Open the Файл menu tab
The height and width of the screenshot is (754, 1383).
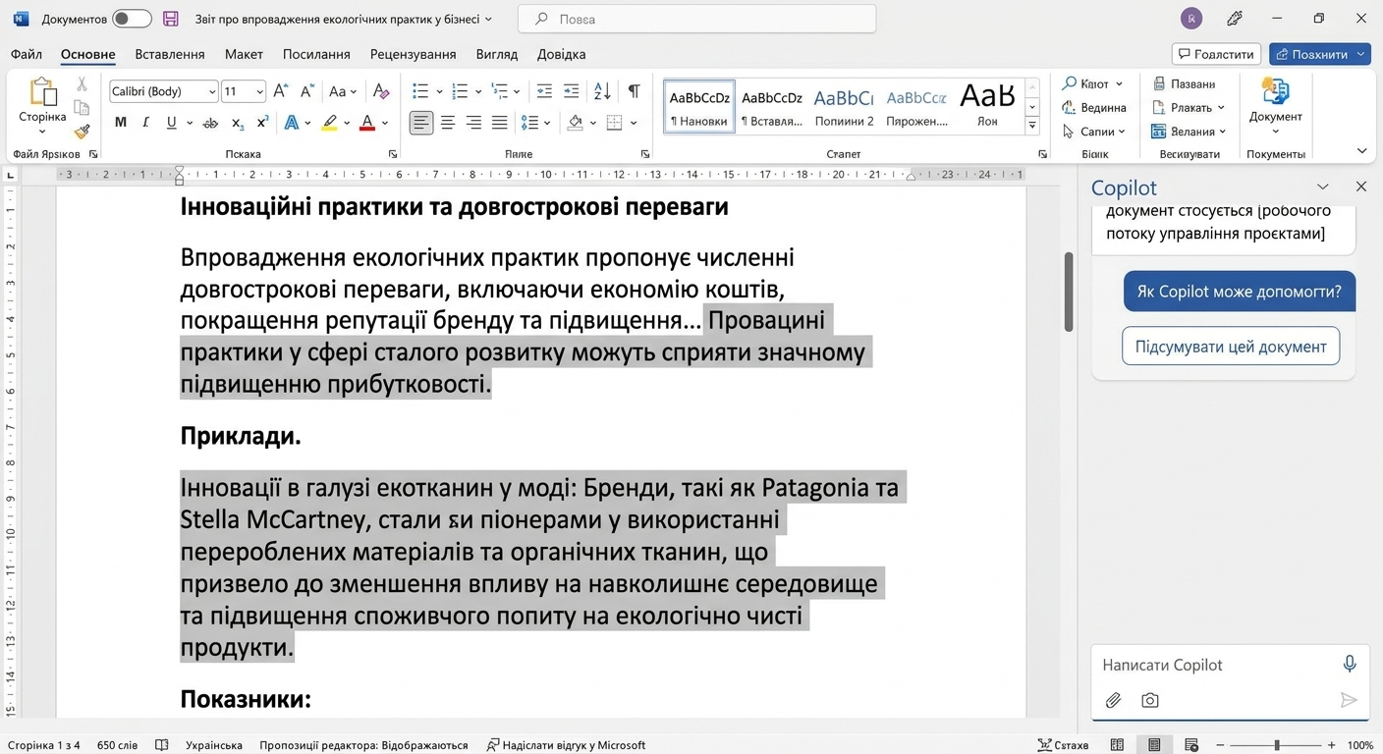pyautogui.click(x=28, y=54)
